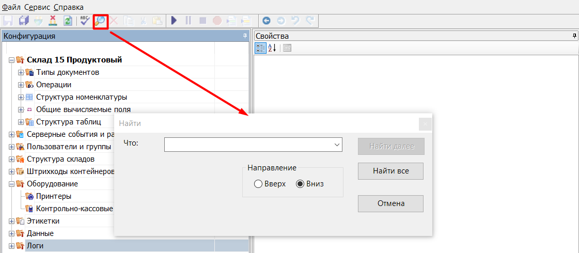579x253 pixels.
Task: Click the green refresh toolbar icon
Action: click(x=68, y=21)
